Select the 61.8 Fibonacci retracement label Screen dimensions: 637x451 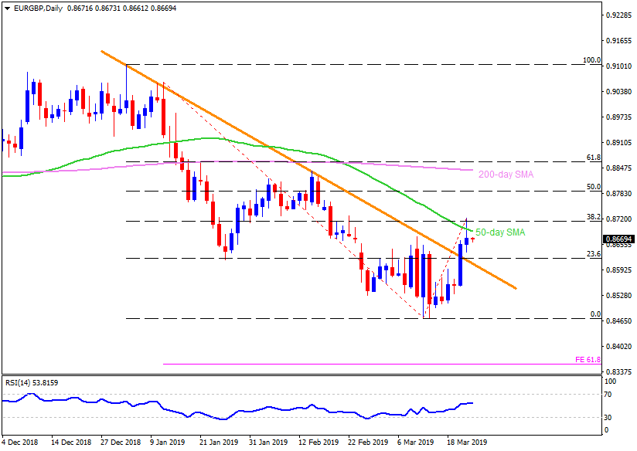[x=594, y=158]
